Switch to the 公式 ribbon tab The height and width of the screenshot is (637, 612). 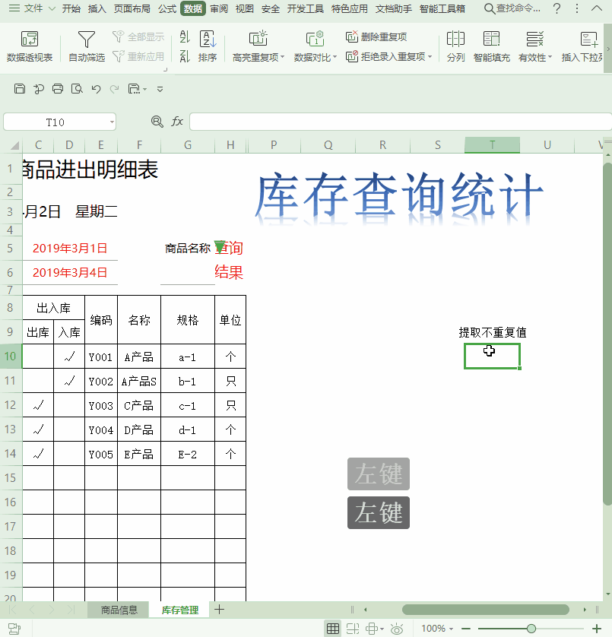(167, 8)
